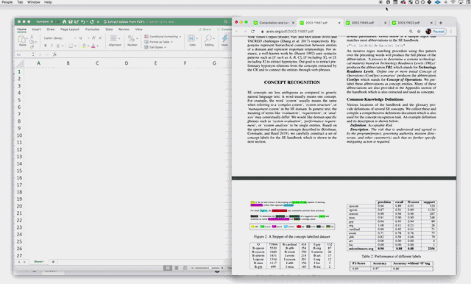Click the Home icon in Excel title bar
This screenshot has height=284, width=471.
64,21
